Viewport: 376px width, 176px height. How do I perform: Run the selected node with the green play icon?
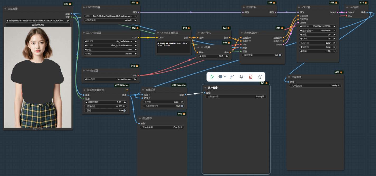[212, 77]
